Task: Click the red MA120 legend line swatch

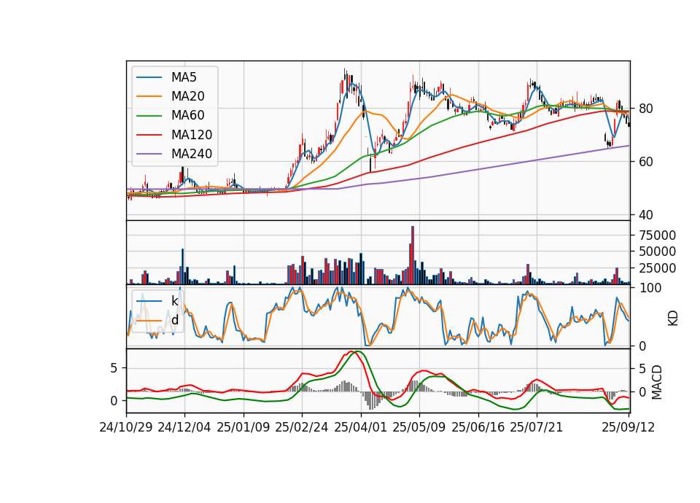Action: 149,135
